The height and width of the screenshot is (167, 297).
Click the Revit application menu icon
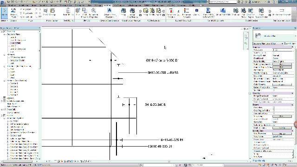tap(3, 3)
